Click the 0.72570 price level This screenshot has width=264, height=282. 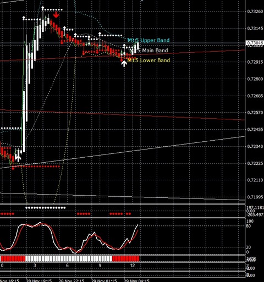click(x=255, y=113)
